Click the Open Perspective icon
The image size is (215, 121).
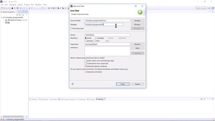click(209, 8)
